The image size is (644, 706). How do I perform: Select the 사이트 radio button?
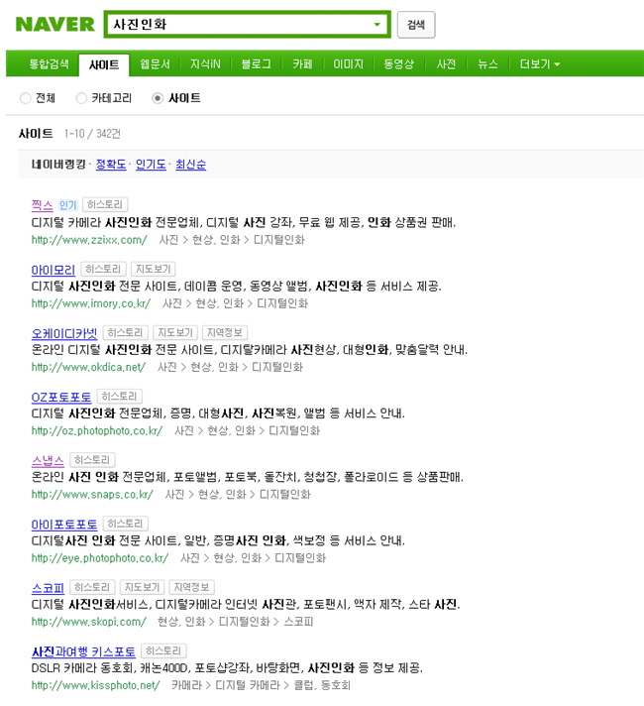(158, 98)
